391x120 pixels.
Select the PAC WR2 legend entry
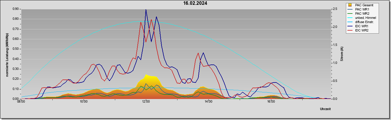coord(362,13)
